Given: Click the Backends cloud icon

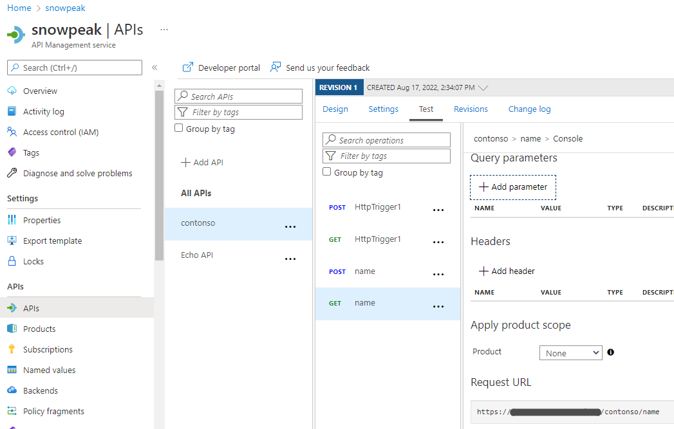Looking at the screenshot, I should tap(12, 390).
